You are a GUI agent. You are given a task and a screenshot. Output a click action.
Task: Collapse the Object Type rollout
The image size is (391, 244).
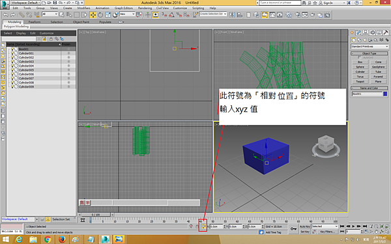[369, 53]
